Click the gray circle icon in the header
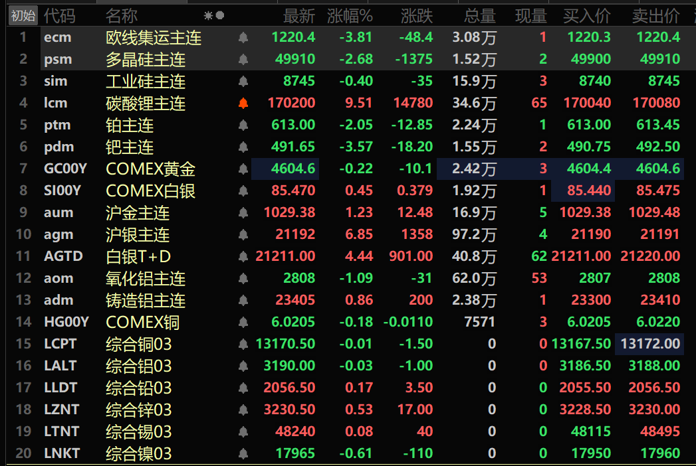Image resolution: width=696 pixels, height=466 pixels. tap(220, 15)
